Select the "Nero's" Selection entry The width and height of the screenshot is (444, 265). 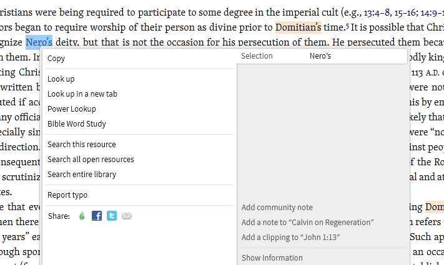pos(320,56)
